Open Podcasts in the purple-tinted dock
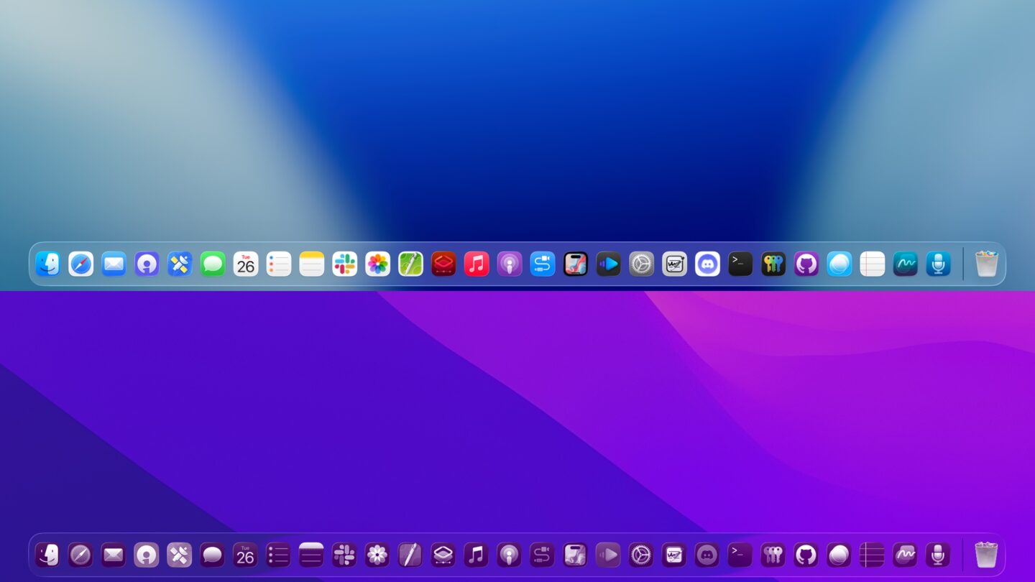The image size is (1035, 582). click(x=509, y=555)
